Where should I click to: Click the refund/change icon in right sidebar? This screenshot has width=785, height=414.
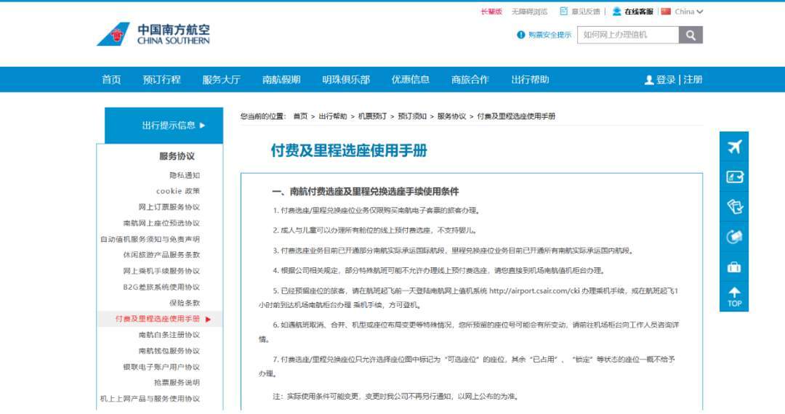(x=734, y=237)
